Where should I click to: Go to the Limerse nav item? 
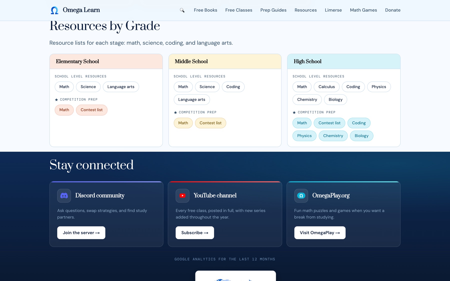(333, 10)
